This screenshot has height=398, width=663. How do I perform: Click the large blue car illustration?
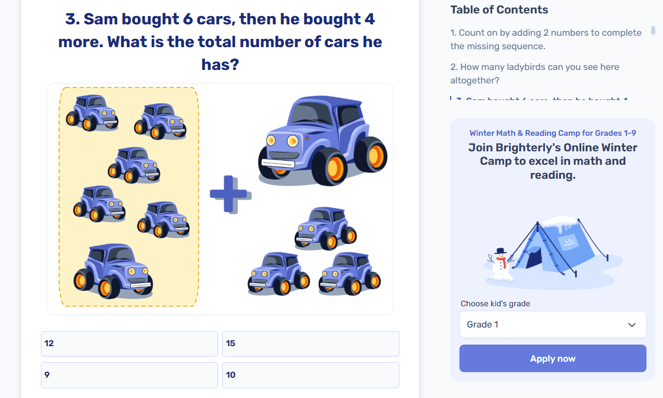point(321,145)
